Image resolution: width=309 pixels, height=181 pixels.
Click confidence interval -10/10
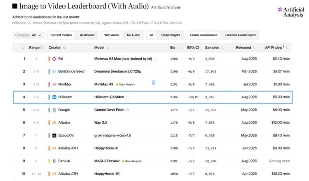192,97
